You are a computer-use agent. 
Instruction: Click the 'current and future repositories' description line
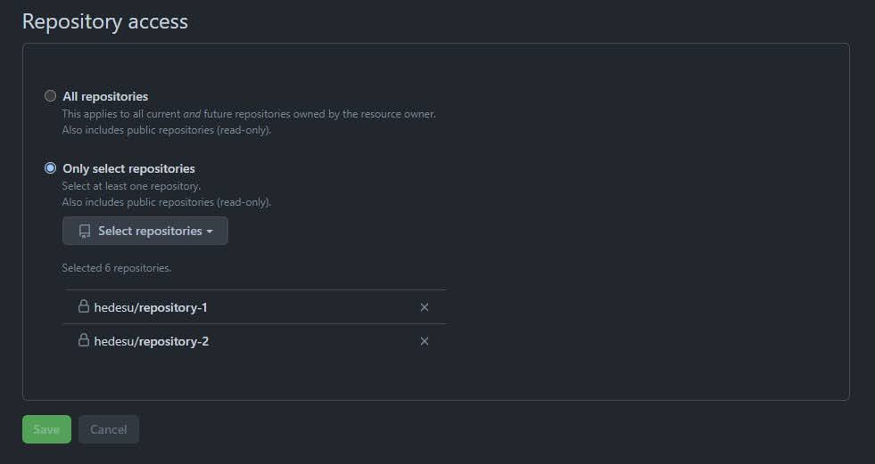[248, 114]
